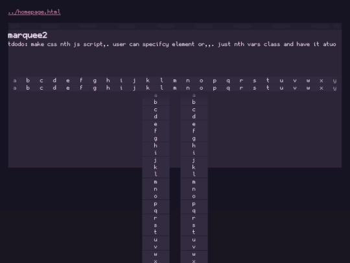Click letter r in the left vertical column
350x263 pixels.
(x=156, y=218)
